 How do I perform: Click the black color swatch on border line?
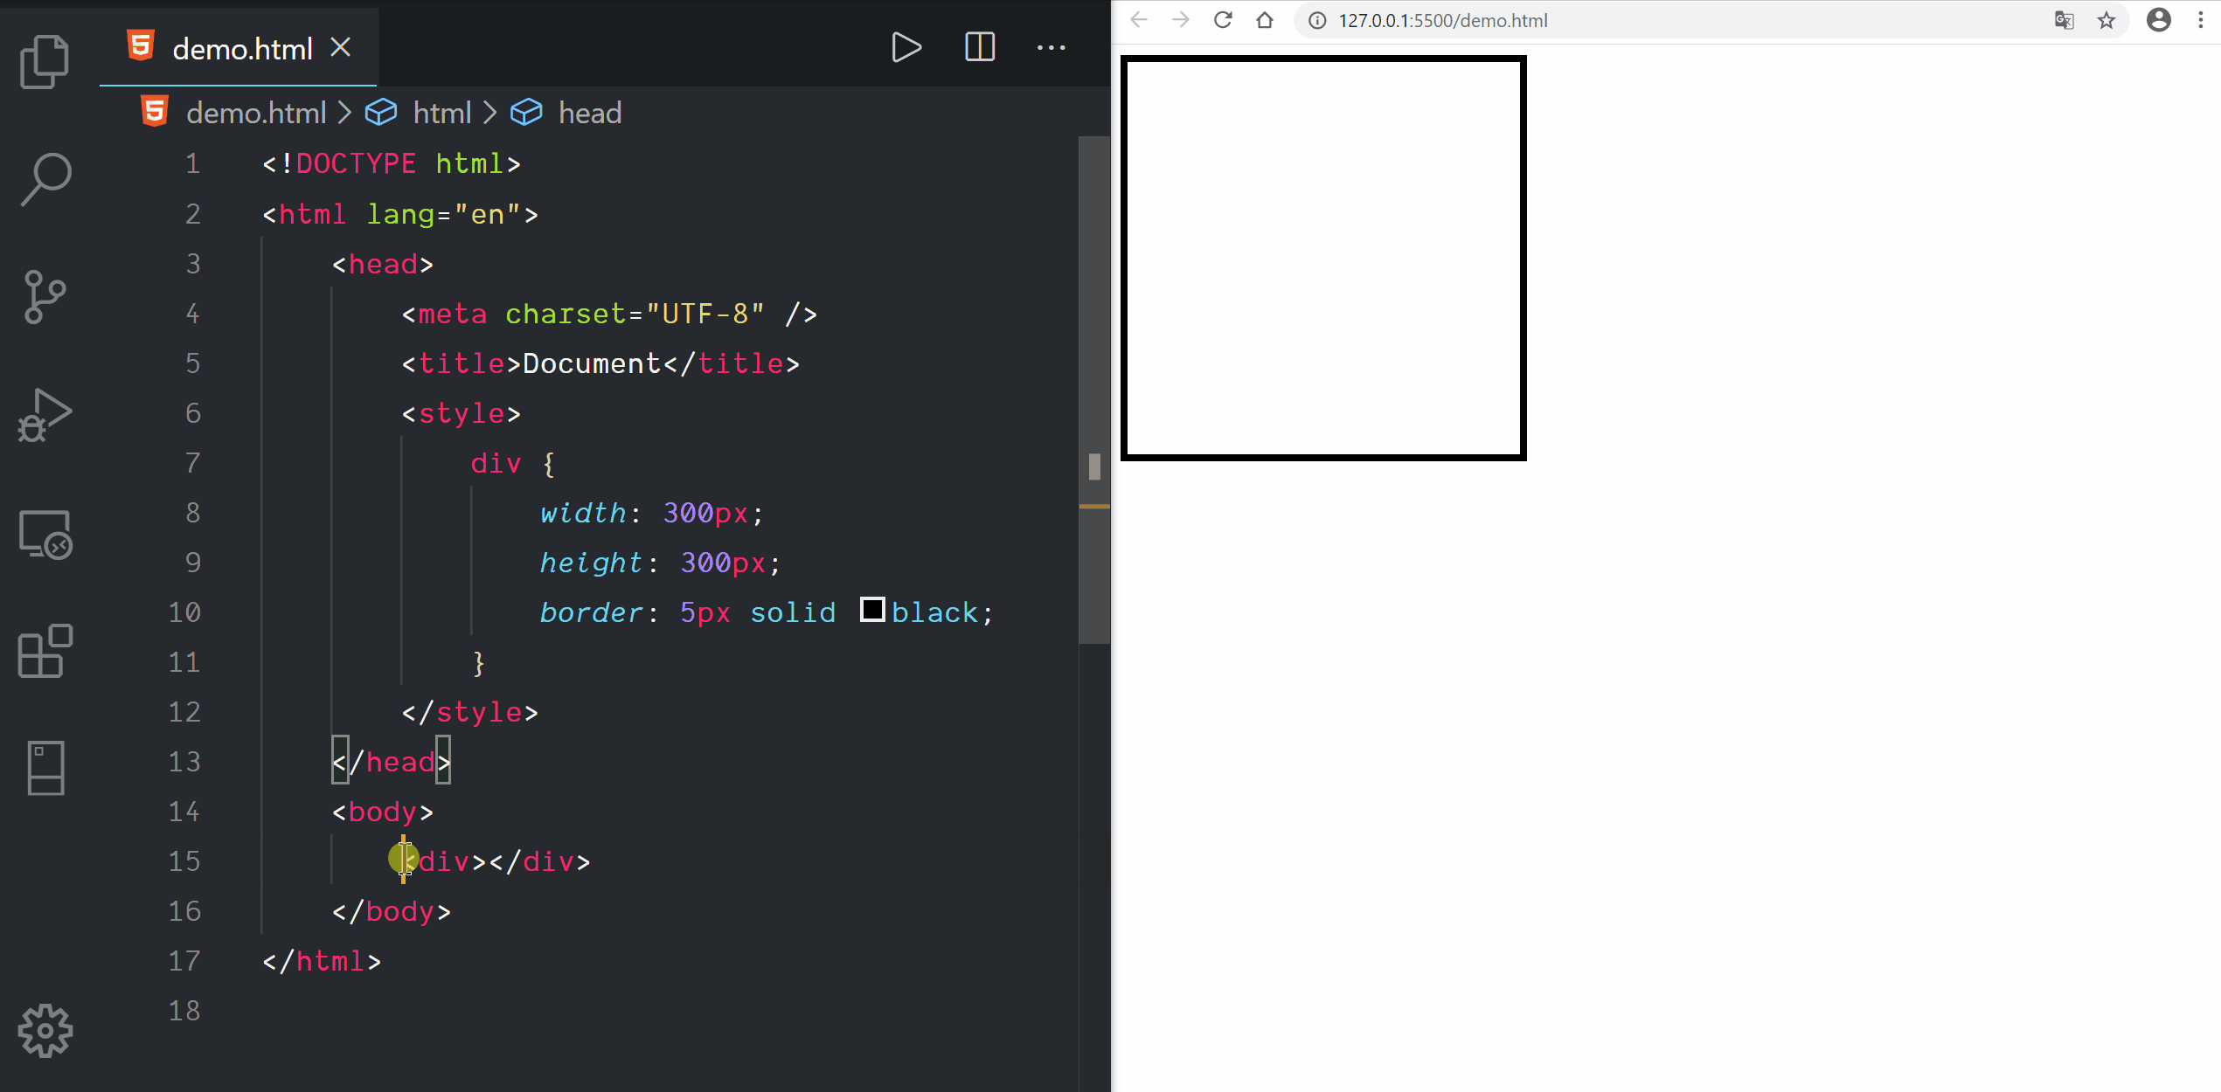[x=871, y=610]
